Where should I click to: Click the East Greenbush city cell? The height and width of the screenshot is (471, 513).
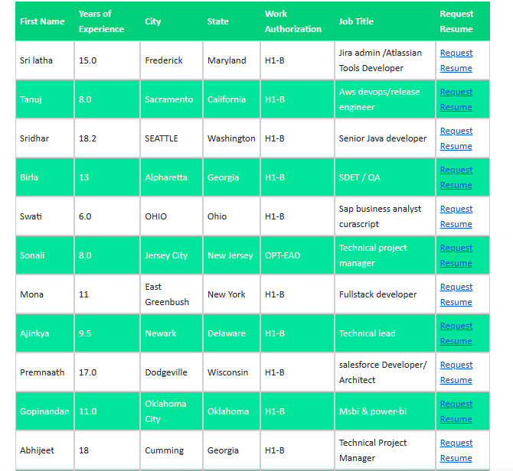[x=172, y=294]
